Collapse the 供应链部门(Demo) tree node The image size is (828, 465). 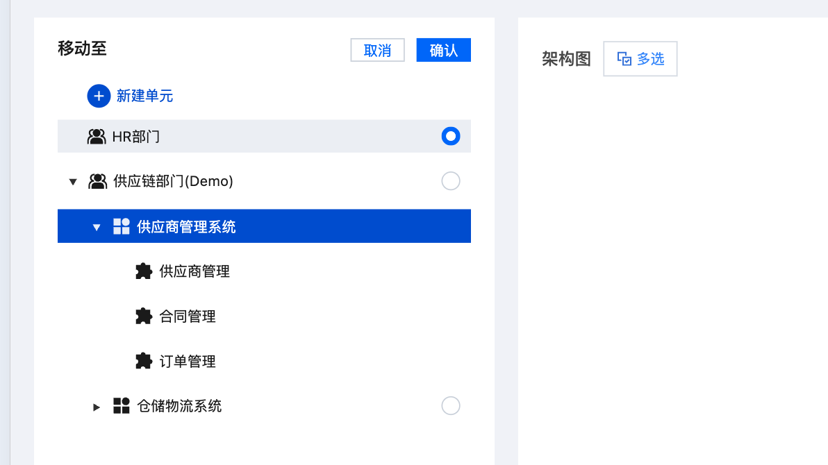(x=73, y=182)
